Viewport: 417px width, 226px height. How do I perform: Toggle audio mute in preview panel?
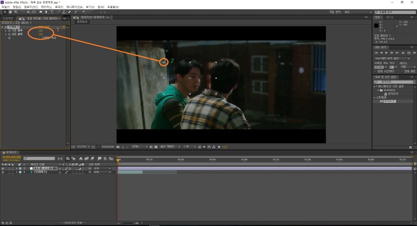(403, 52)
